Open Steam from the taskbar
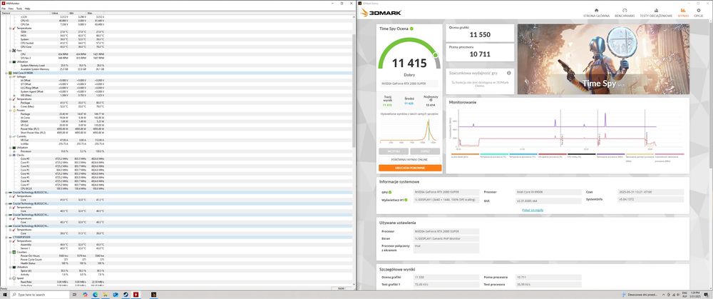Viewport: 713px width, 299px height. coord(125,295)
